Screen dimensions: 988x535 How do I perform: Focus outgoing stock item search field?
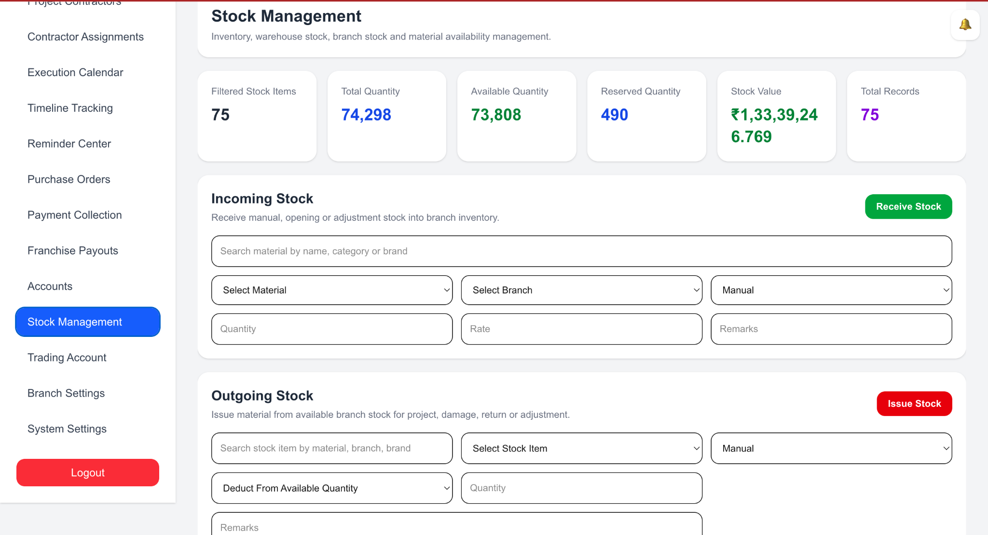pyautogui.click(x=332, y=448)
